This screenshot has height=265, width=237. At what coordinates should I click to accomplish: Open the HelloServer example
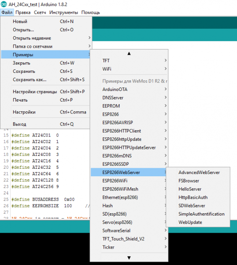(198, 189)
